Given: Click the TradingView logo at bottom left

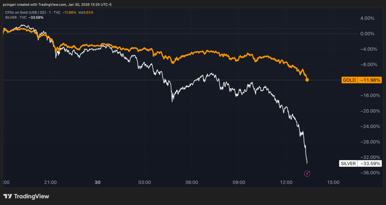Looking at the screenshot, I should [x=26, y=196].
